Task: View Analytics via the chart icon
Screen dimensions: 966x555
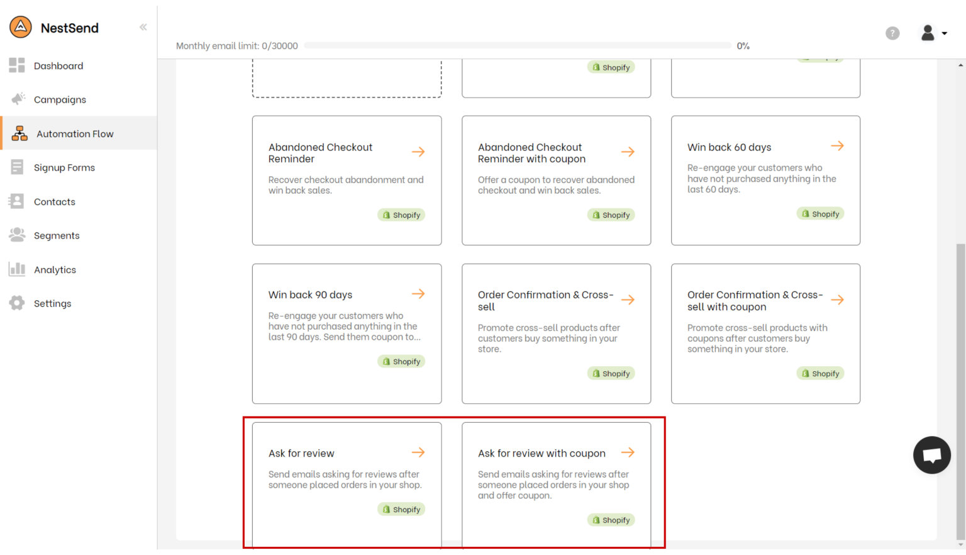Action: [x=17, y=269]
